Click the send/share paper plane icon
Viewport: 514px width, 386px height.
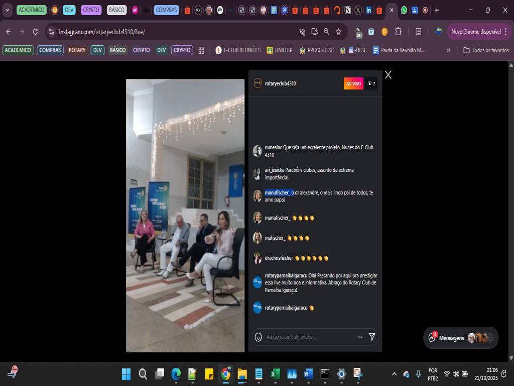click(x=372, y=337)
